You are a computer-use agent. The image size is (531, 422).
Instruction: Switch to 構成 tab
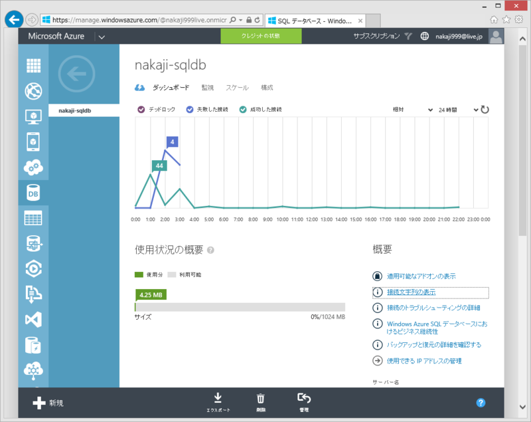[x=267, y=88]
